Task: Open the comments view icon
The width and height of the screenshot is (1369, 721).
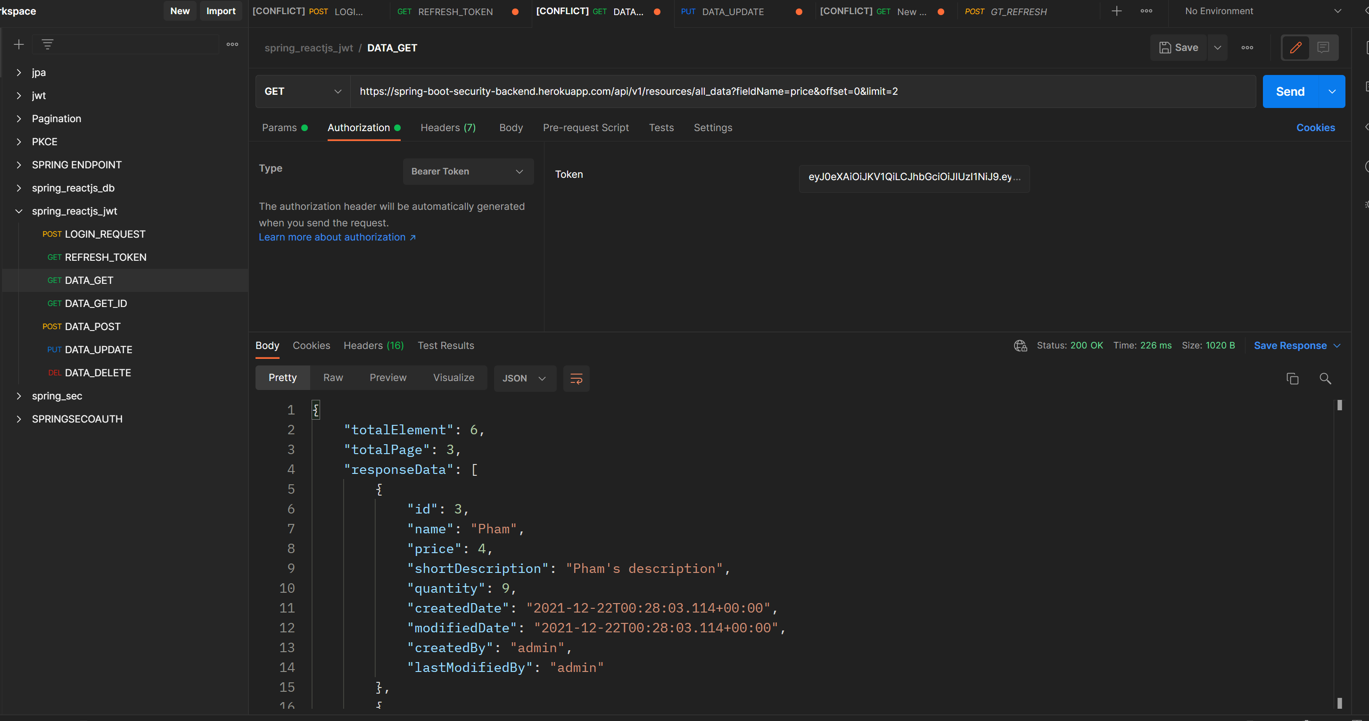Action: pyautogui.click(x=1323, y=48)
